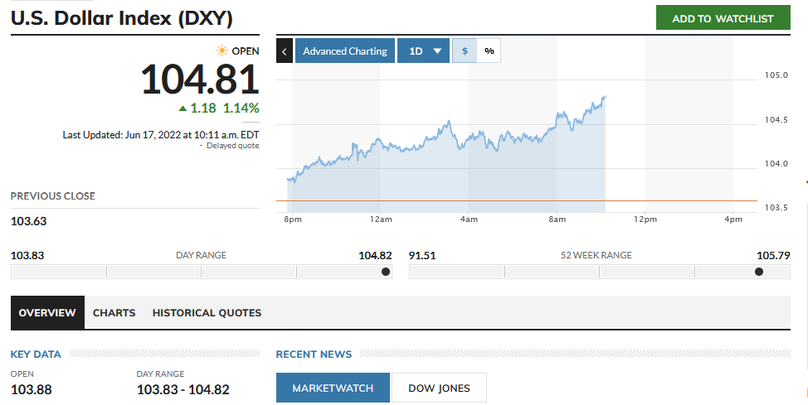Click the PREVIOUS CLOSE label

coord(53,196)
